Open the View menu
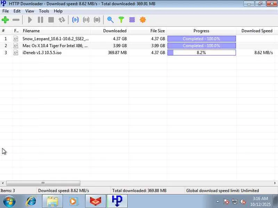Screen dimensions: 278x208 [x=30, y=11]
